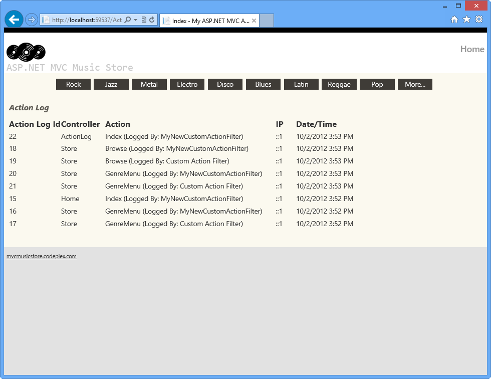Navigate forward with the forward arrow
Image resolution: width=491 pixels, height=379 pixels.
30,19
